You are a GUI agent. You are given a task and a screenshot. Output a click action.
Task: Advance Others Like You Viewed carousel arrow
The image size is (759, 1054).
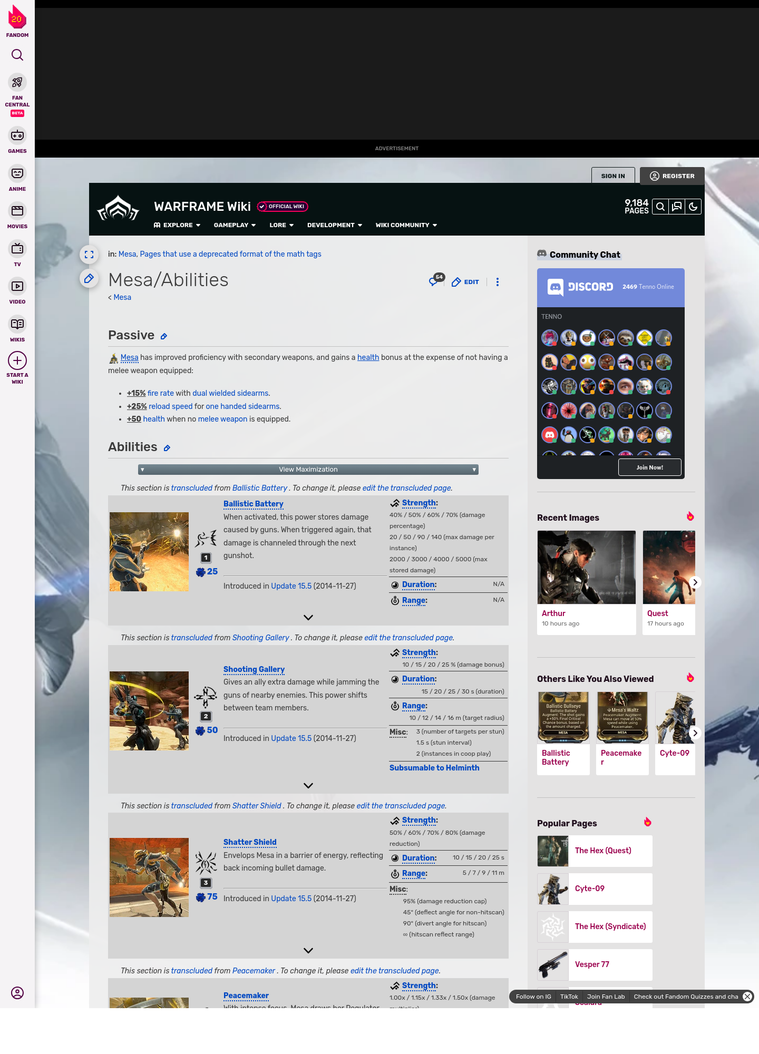(x=695, y=733)
